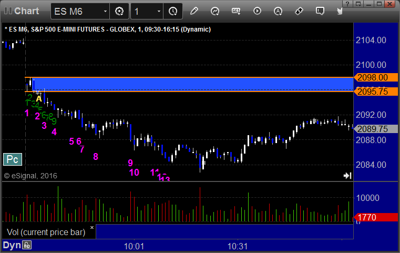Open the chart comment note icon
This screenshot has width=400, height=253.
pos(320,11)
